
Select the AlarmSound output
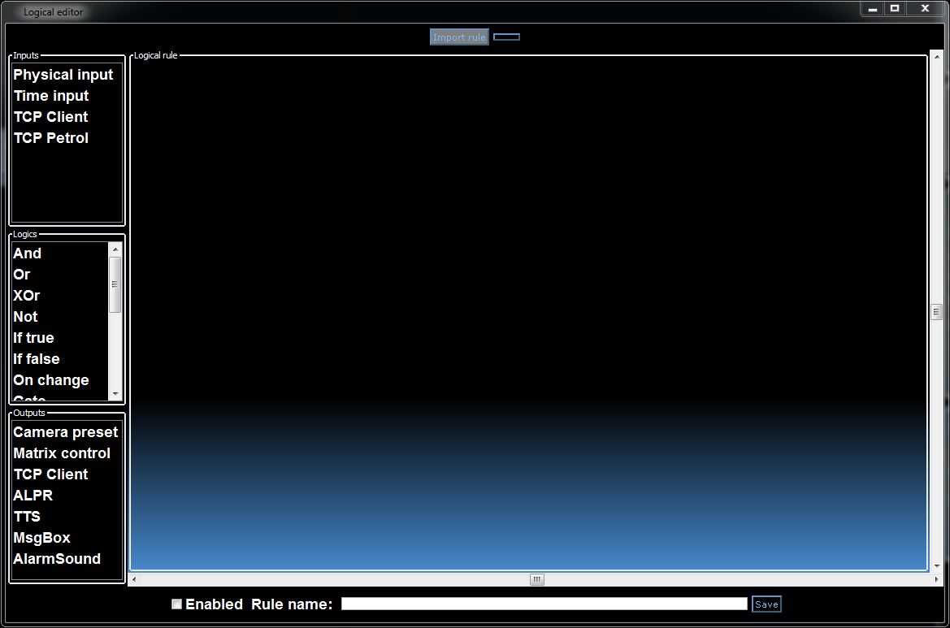(57, 559)
